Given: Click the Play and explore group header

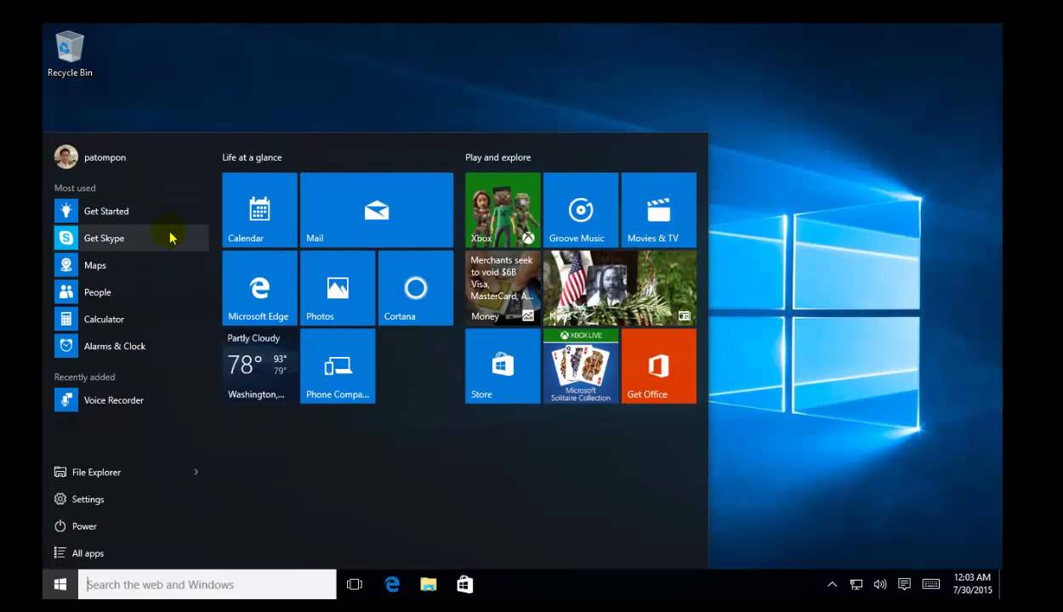Looking at the screenshot, I should [498, 157].
